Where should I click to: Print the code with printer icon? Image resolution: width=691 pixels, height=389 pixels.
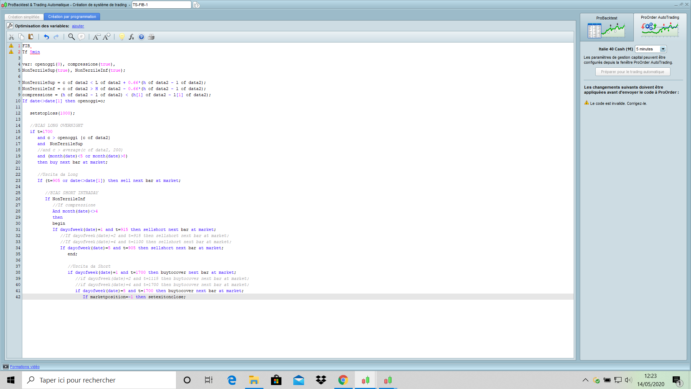click(x=151, y=37)
